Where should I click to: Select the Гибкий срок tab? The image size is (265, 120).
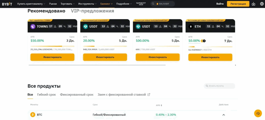[x=46, y=95]
